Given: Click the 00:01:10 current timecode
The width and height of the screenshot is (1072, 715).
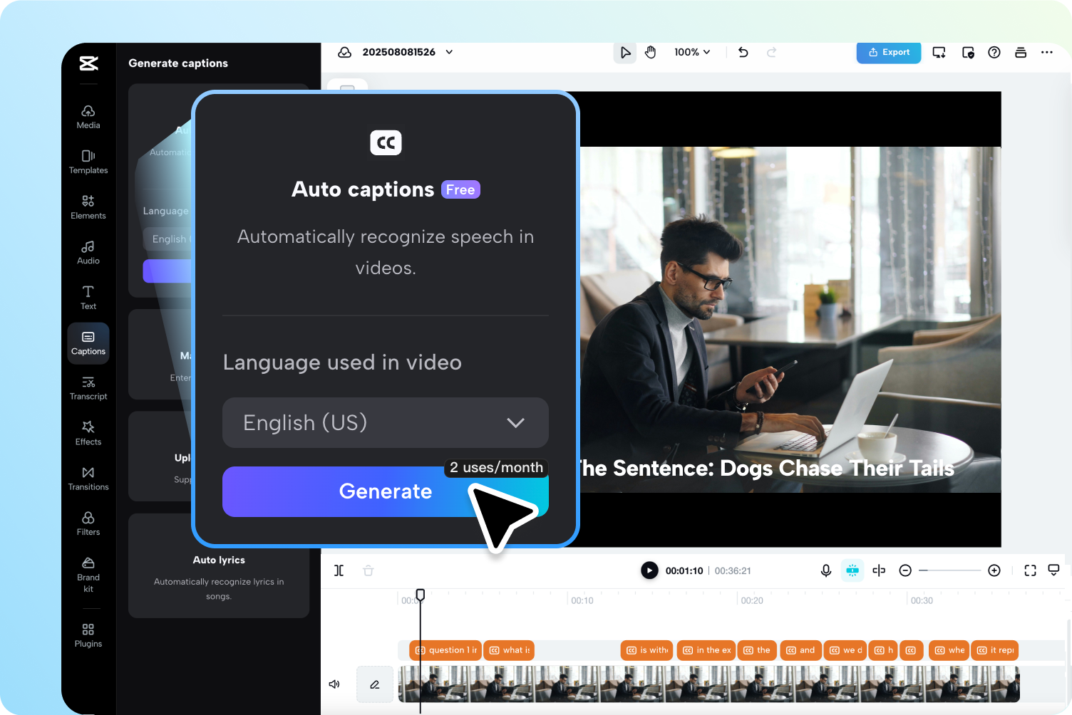Looking at the screenshot, I should tap(684, 571).
